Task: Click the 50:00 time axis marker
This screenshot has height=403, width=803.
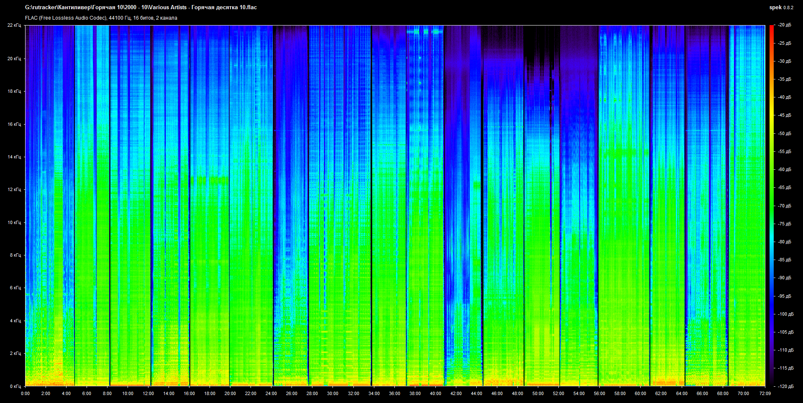Action: click(538, 393)
